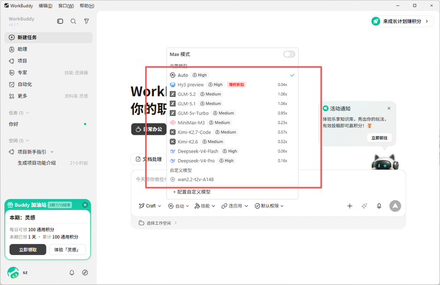Click the 文档处理 button

coord(148,159)
